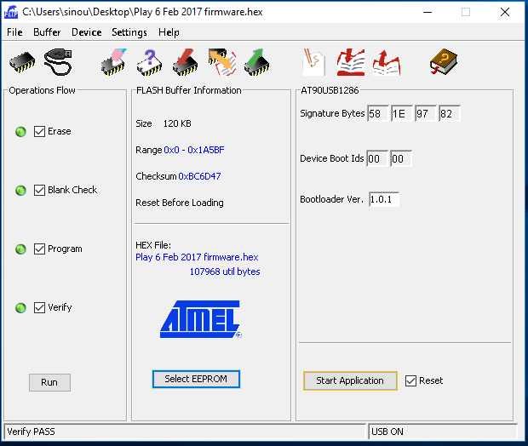Toggle the Program checkbox

pyautogui.click(x=39, y=249)
